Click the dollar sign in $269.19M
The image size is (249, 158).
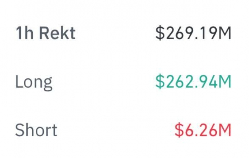pos(160,33)
